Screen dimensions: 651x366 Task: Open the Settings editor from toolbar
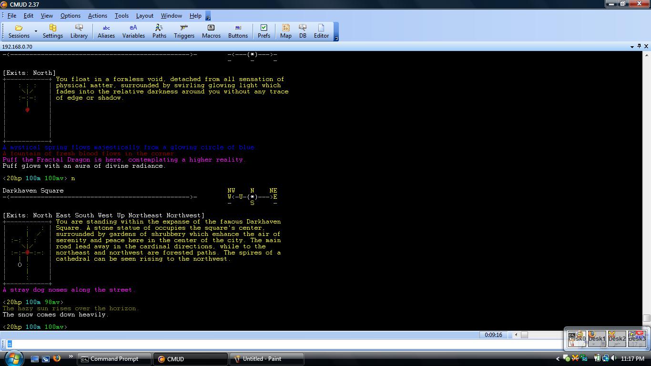tap(52, 31)
